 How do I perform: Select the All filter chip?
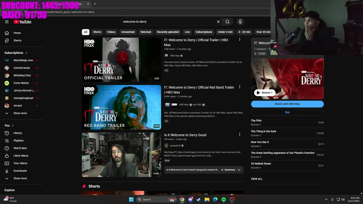tap(86, 32)
